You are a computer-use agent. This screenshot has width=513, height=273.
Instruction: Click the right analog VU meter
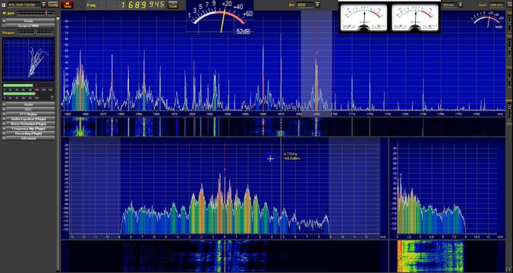[x=415, y=18]
